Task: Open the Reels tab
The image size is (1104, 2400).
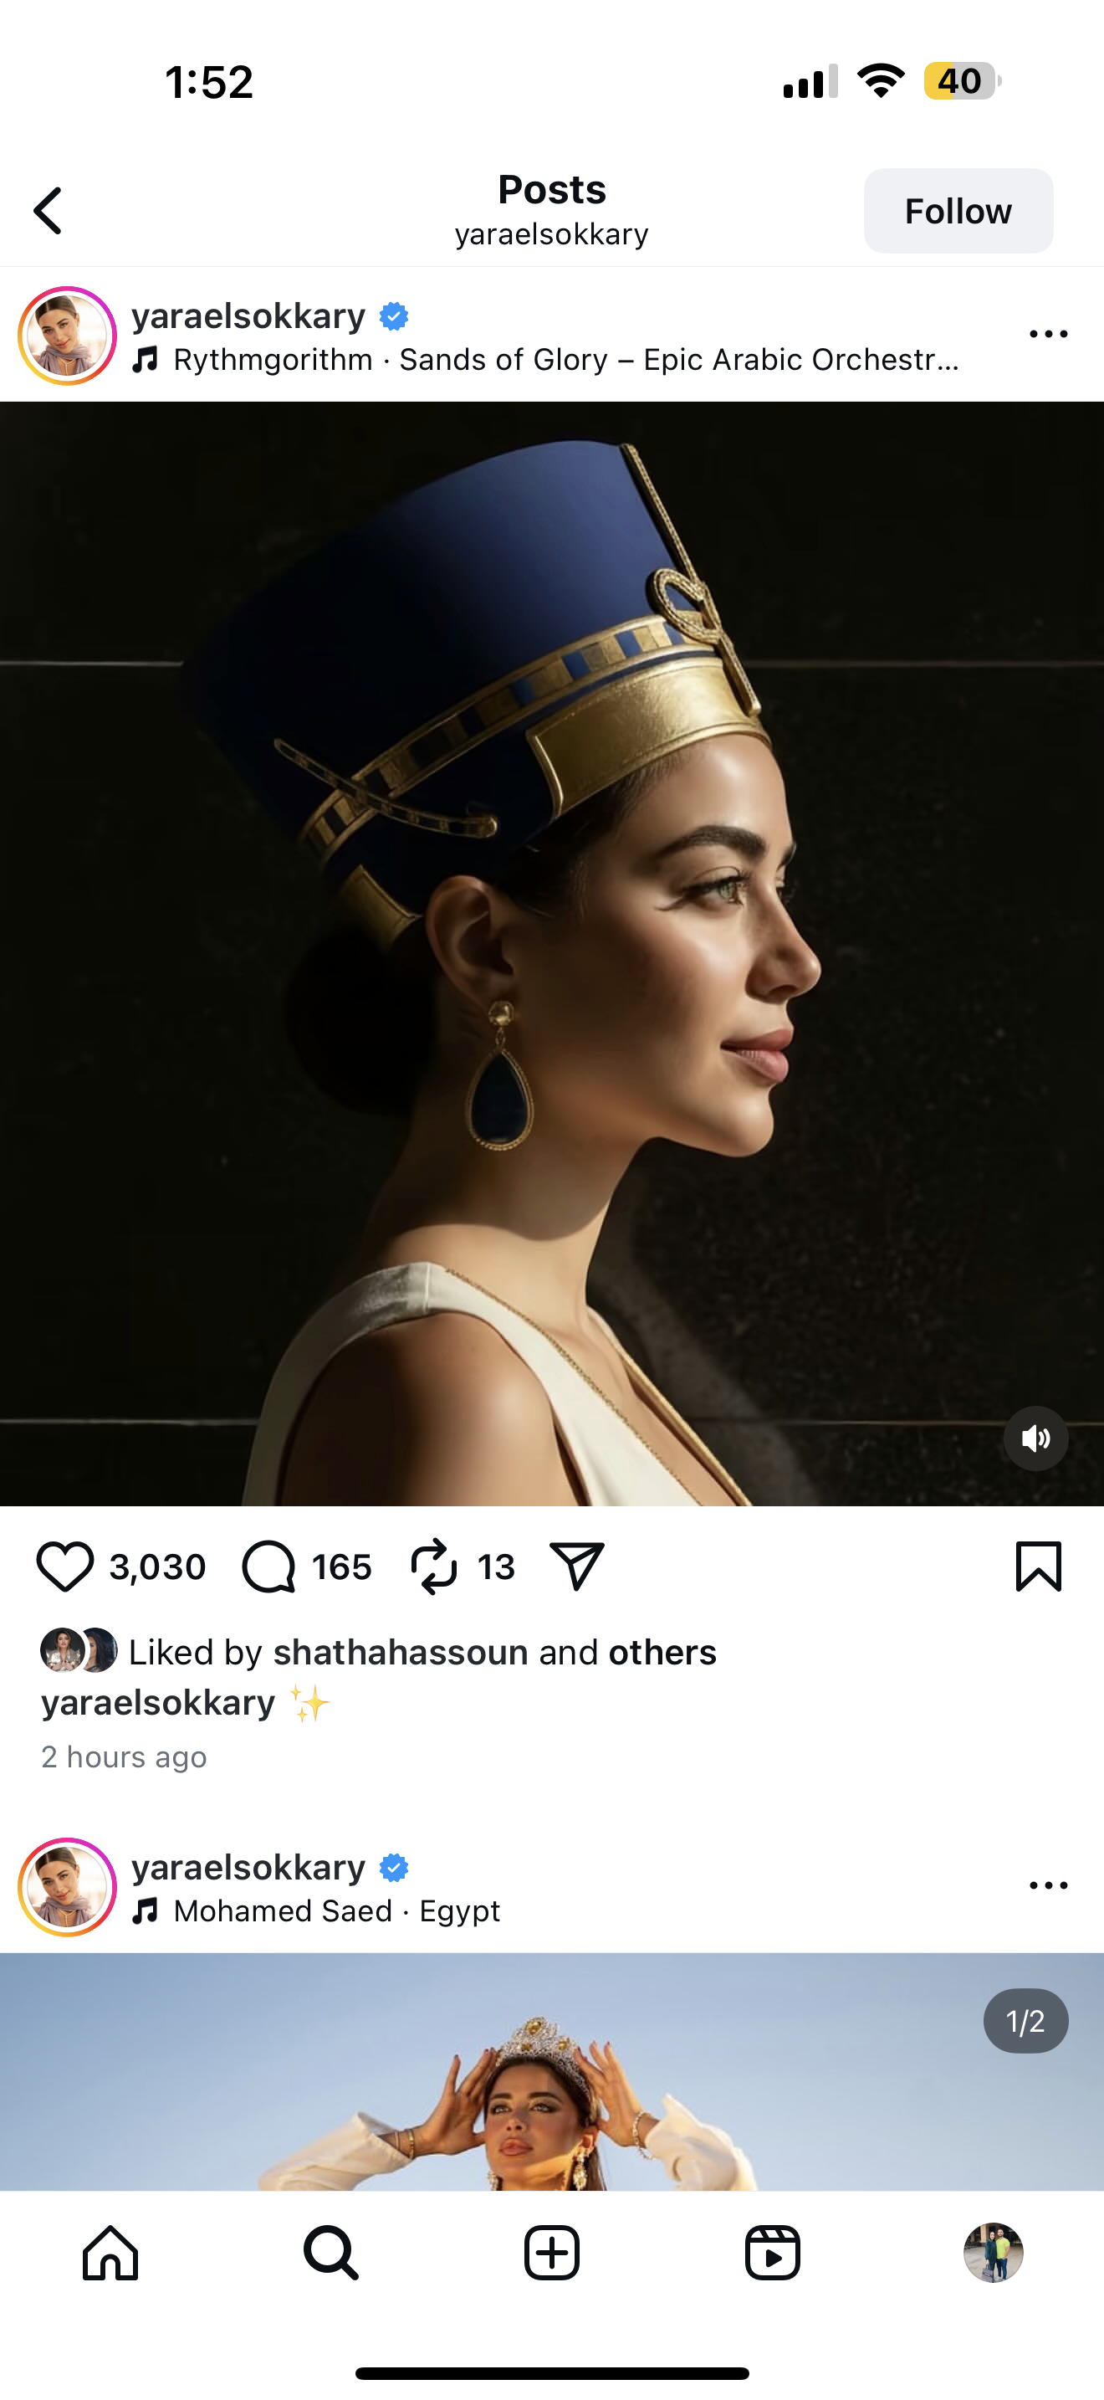Action: (773, 2253)
